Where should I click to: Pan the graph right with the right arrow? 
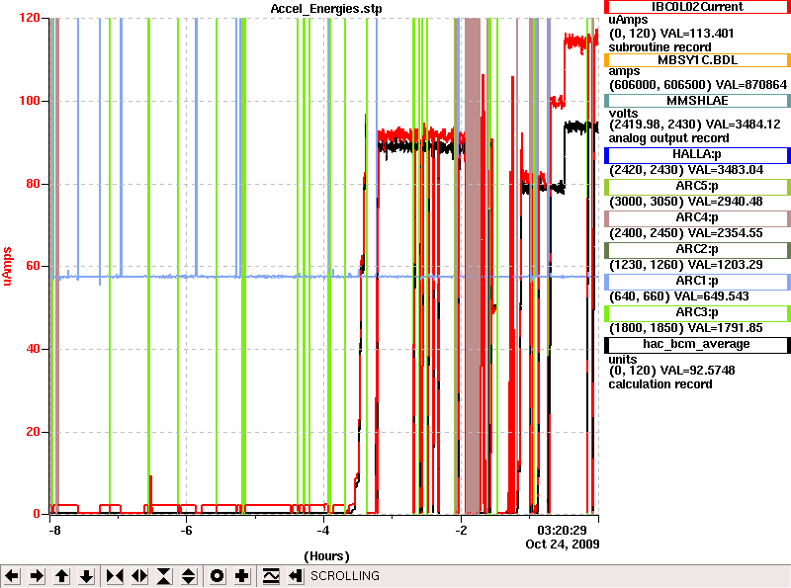pos(37,576)
